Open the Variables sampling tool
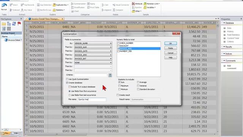 [x=150, y=7]
